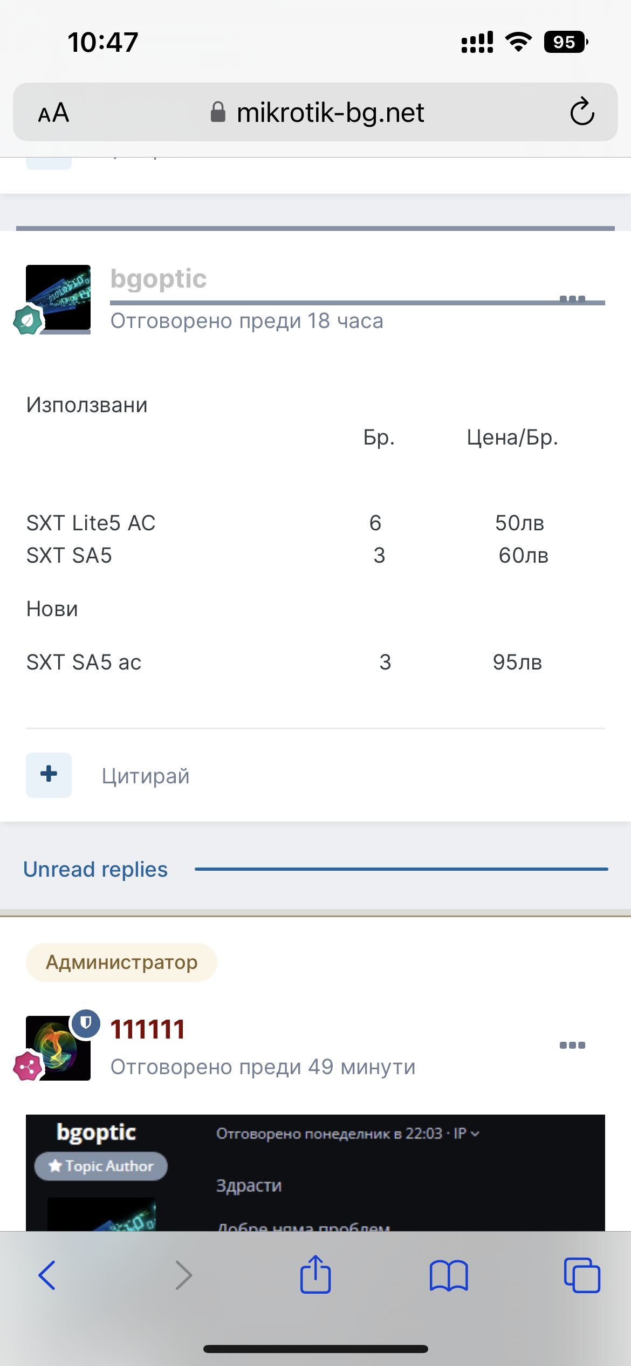631x1366 pixels.
Task: Open Safari bookmarks book icon
Action: (x=449, y=1275)
